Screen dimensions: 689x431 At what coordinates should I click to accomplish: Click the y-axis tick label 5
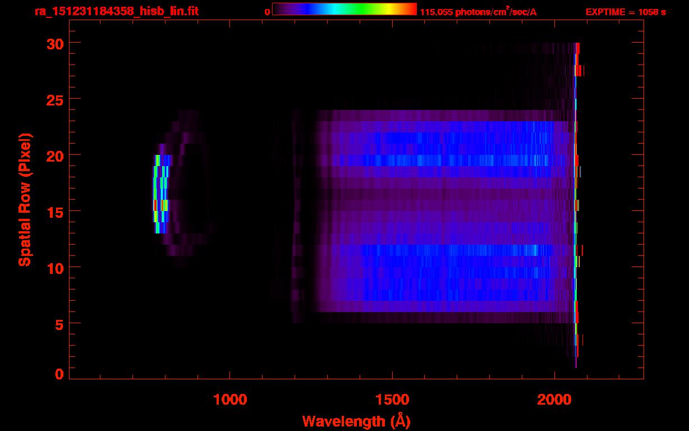coord(58,324)
